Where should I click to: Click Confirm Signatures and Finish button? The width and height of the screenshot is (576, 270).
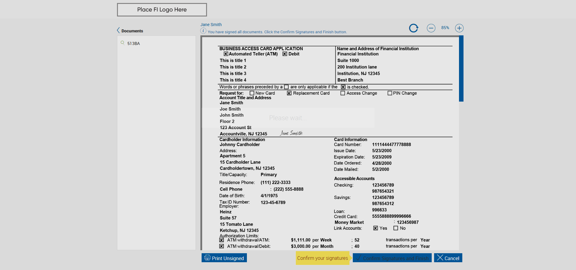point(392,258)
